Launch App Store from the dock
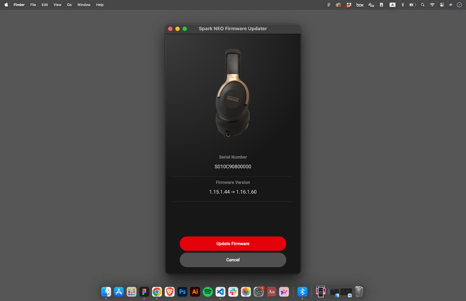 point(119,292)
